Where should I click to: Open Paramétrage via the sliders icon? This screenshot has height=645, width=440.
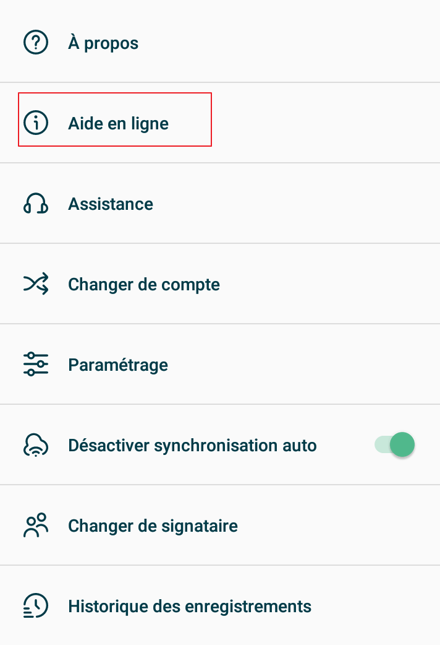point(36,365)
